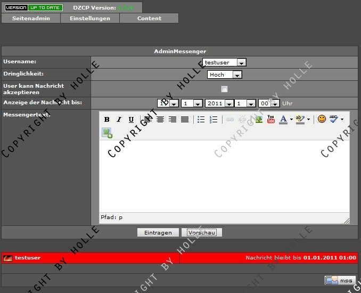Screen dimensions: 361x293
Task: Switch to the Seitenadmin tab
Action: 31,18
